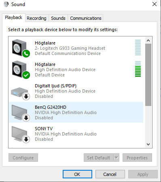Click the Default Device green level meter
Viewport: 161px width, 182px height.
coord(138,69)
